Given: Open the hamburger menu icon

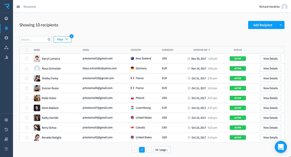Looking at the screenshot, I should click(x=18, y=7).
